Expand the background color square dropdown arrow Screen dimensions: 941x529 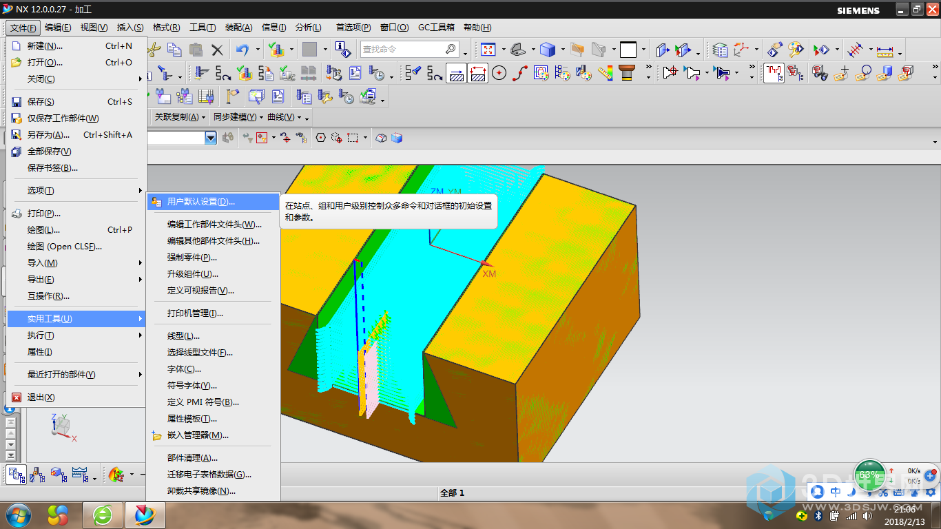tap(644, 50)
